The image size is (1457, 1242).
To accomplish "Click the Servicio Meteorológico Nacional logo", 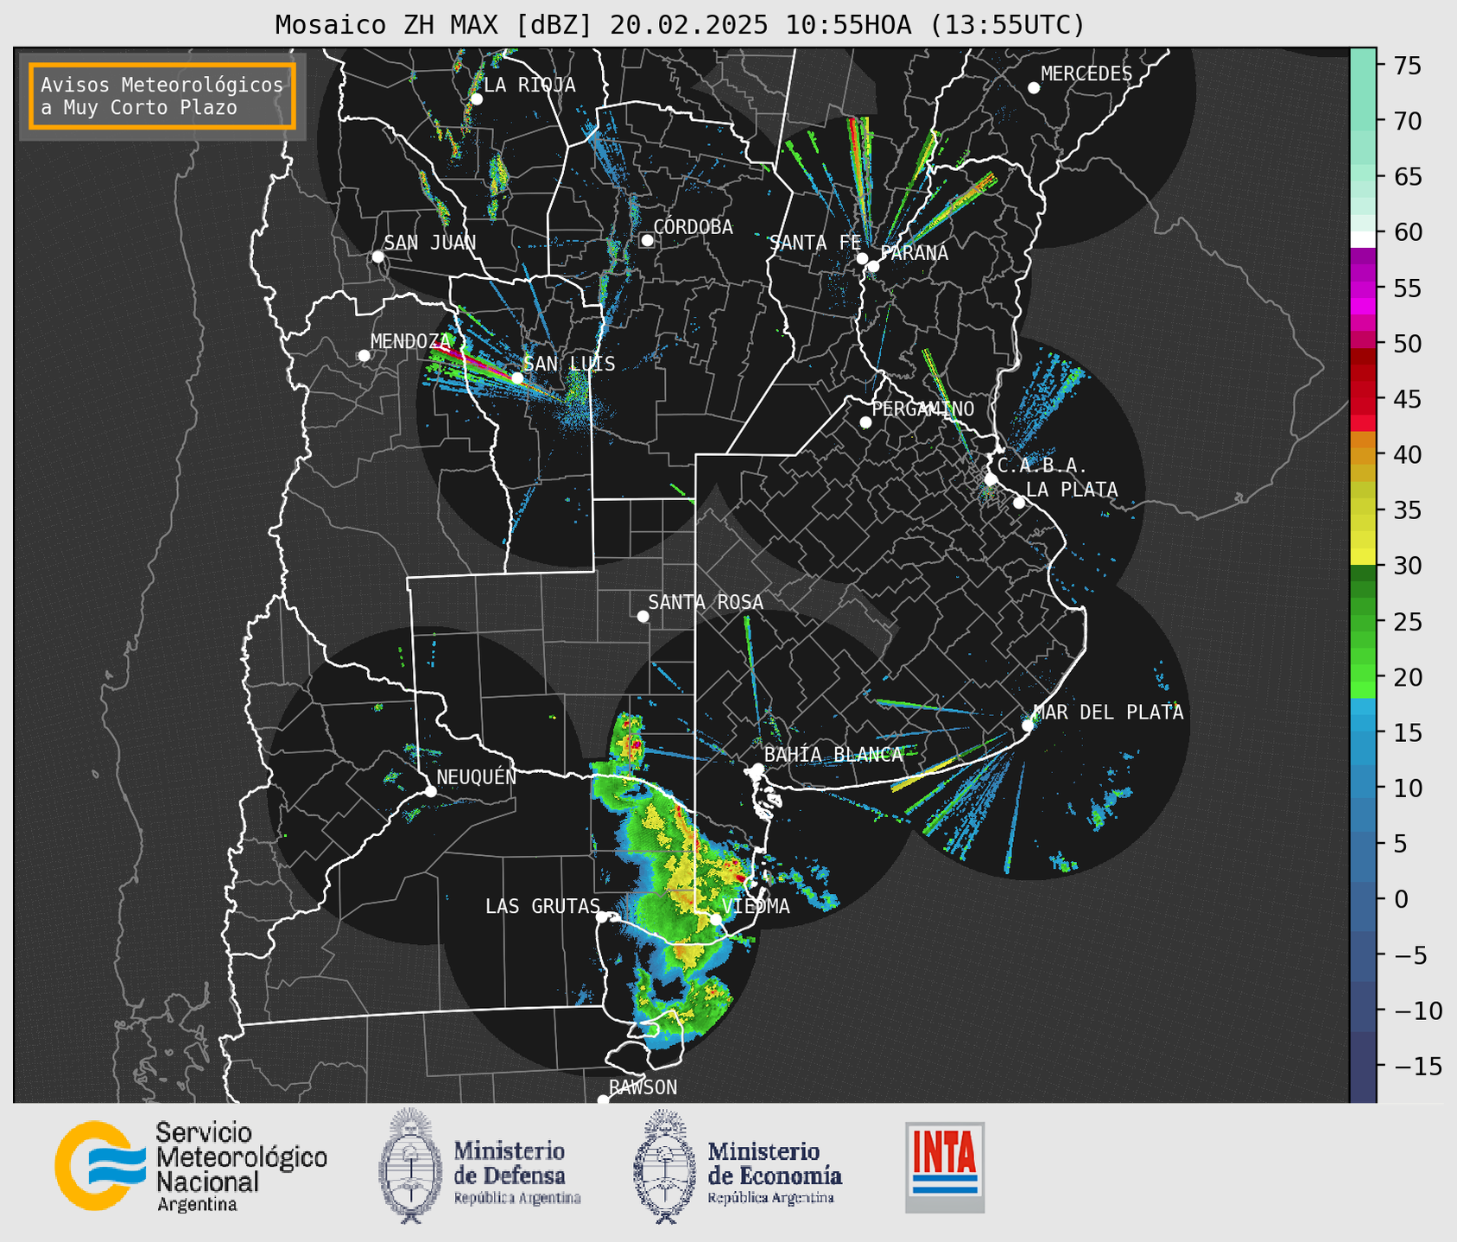I will tap(191, 1166).
